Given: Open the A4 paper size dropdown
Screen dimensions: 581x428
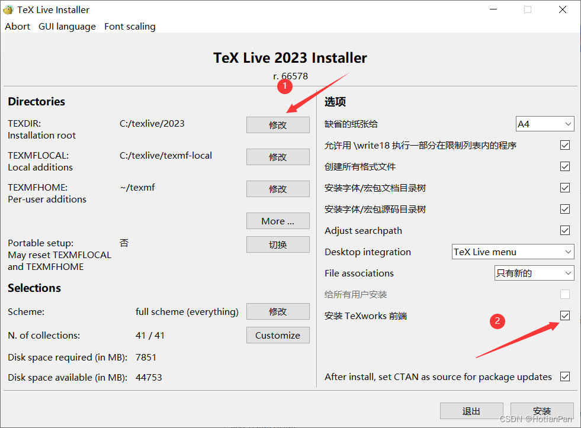Looking at the screenshot, I should 545,124.
